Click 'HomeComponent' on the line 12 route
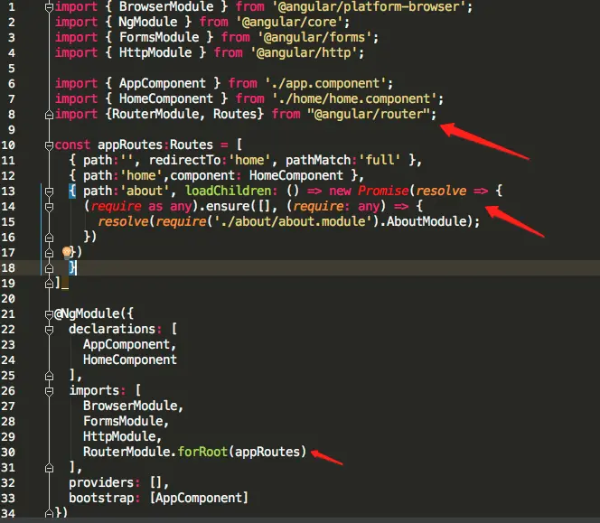This screenshot has width=600, height=523. point(296,175)
